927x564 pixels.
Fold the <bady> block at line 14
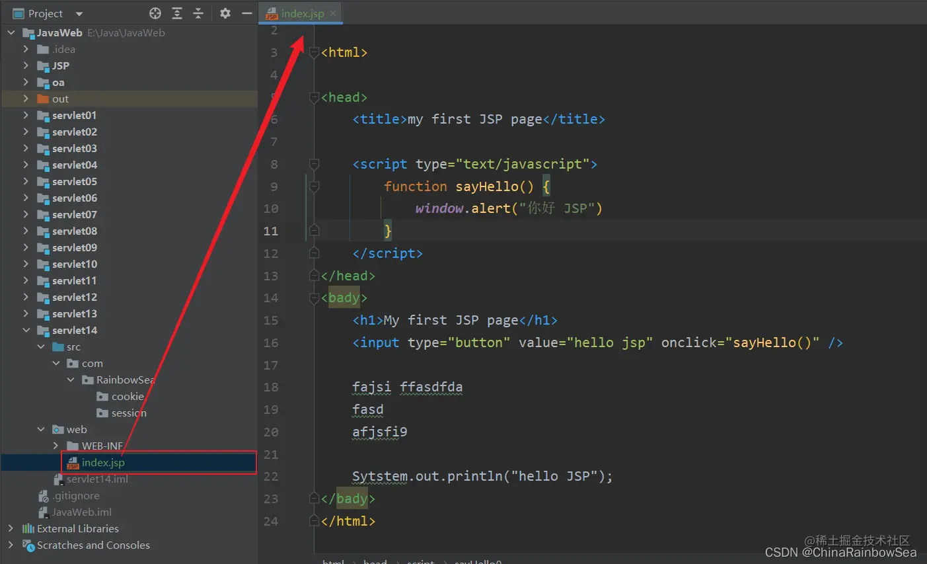pos(315,298)
